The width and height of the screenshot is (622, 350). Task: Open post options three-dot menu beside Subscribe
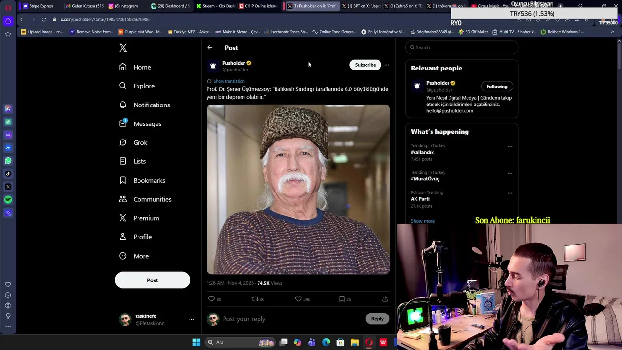[x=387, y=65]
